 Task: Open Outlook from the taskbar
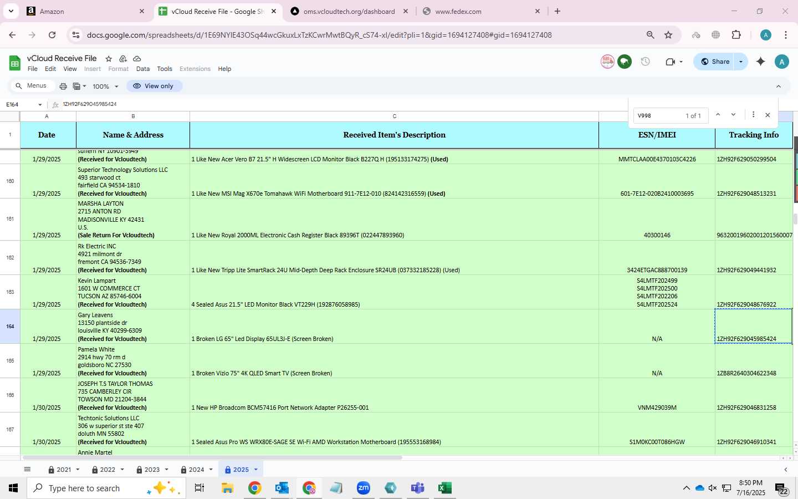(x=282, y=488)
